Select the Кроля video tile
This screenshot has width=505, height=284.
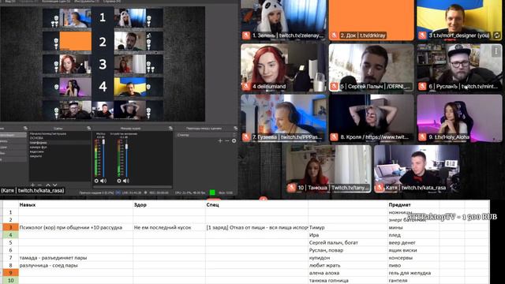[371, 118]
